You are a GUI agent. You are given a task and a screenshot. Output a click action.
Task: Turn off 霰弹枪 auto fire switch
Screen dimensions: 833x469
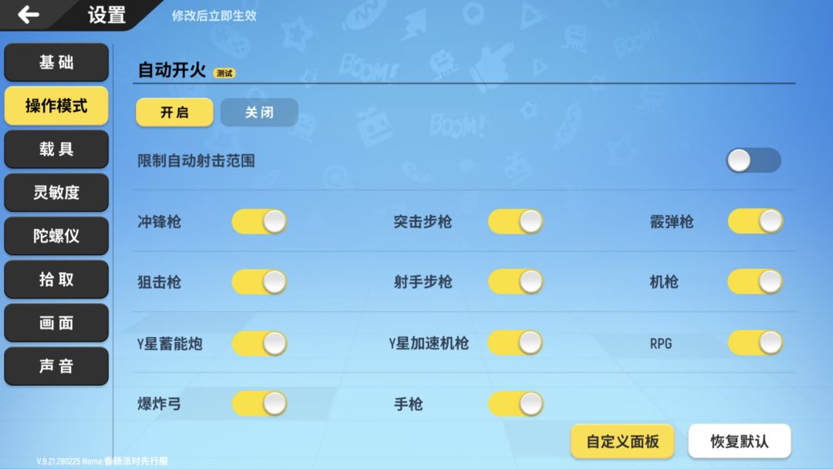755,221
